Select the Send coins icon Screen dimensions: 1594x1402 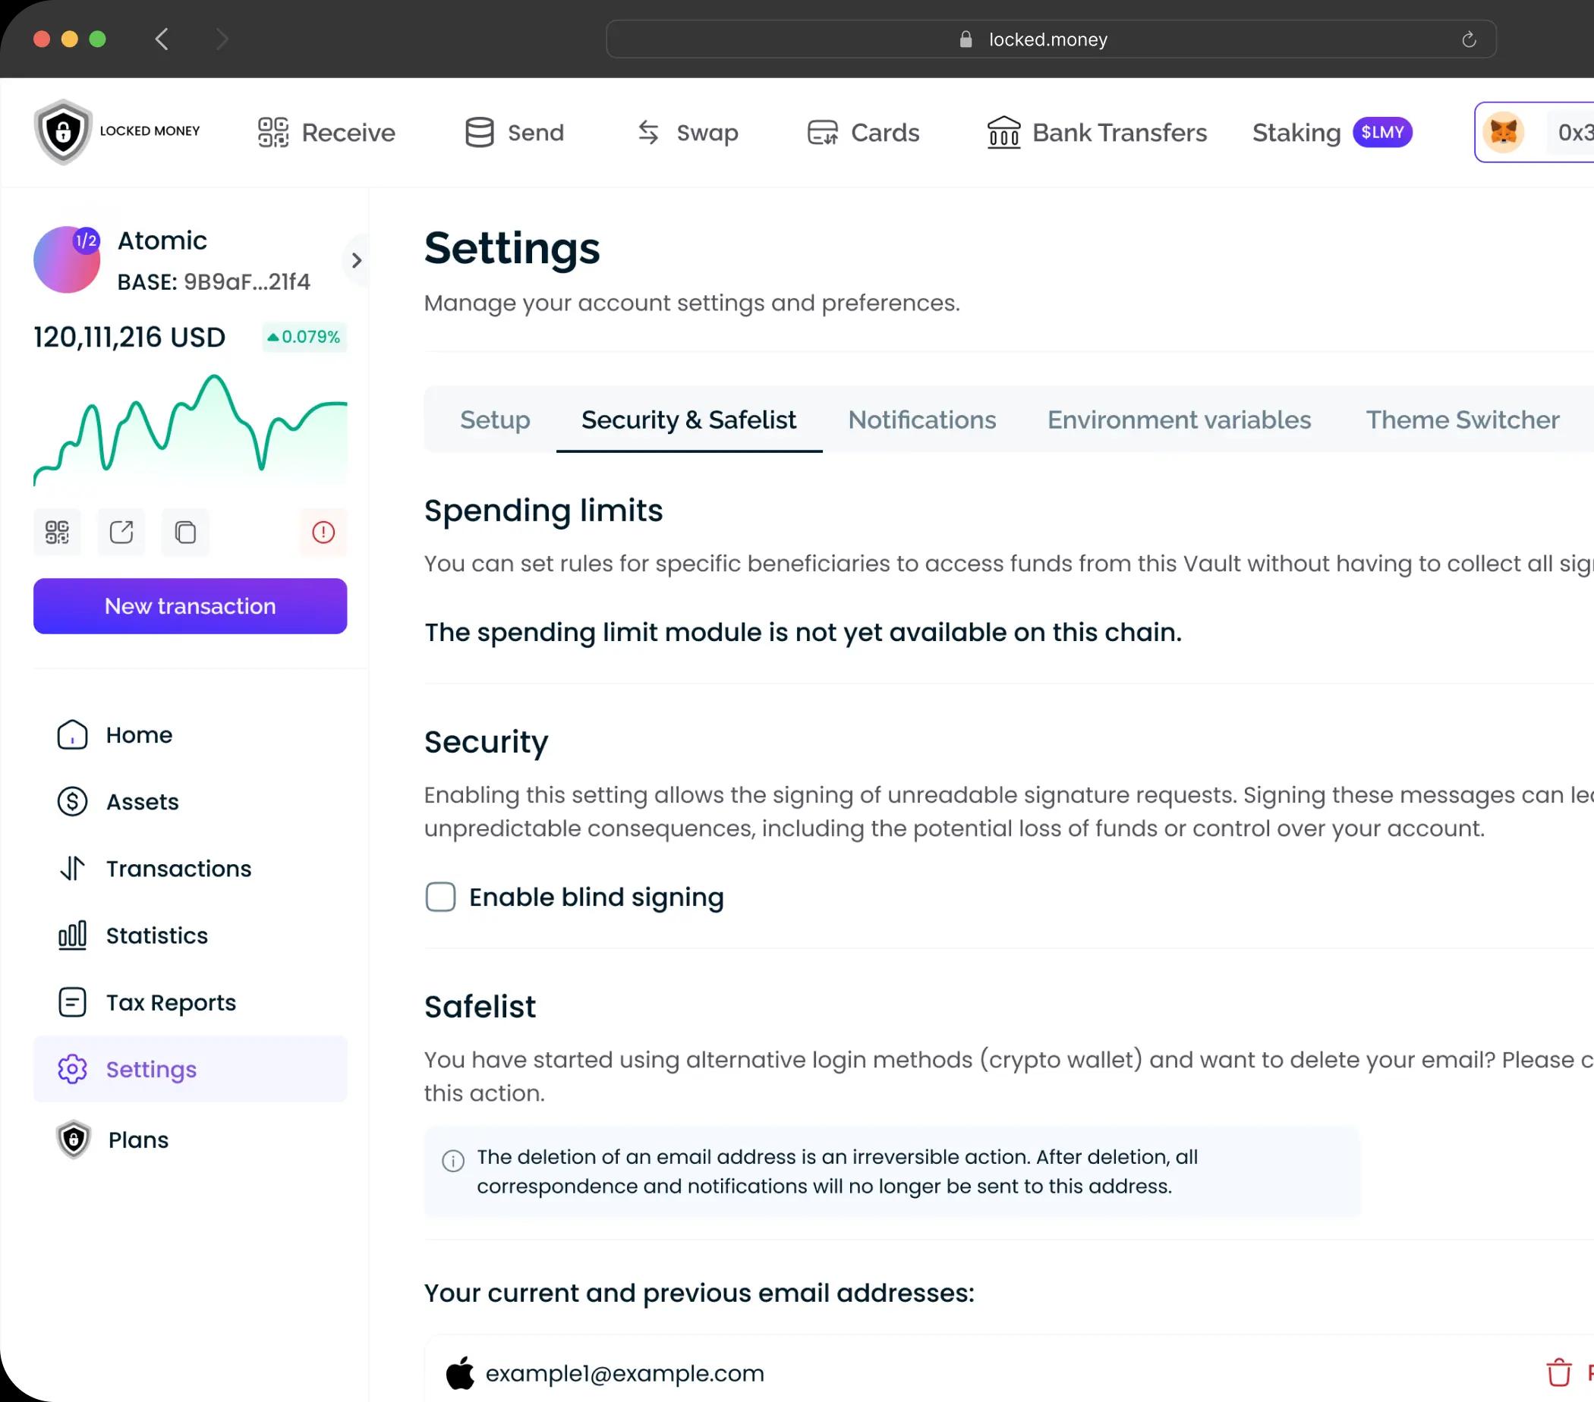coord(478,133)
